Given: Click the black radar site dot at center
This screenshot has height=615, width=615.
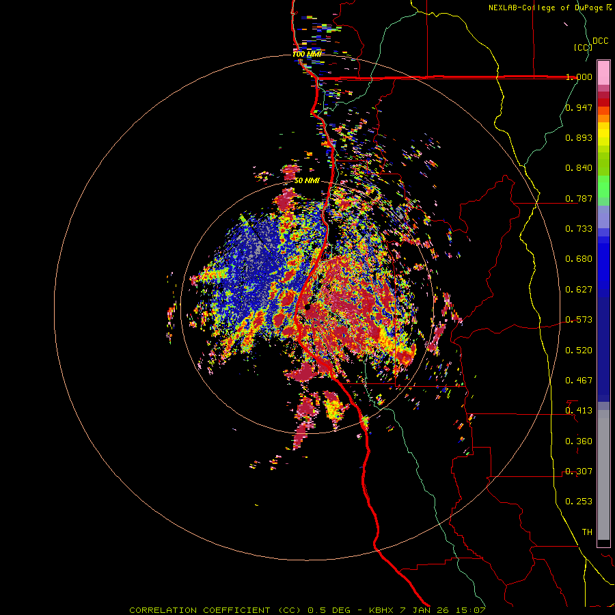Looking at the screenshot, I should pos(307,307).
